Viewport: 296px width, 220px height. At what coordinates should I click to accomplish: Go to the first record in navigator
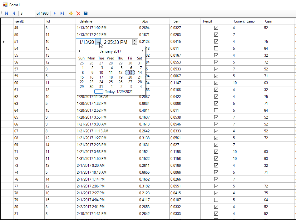coord(6,13)
